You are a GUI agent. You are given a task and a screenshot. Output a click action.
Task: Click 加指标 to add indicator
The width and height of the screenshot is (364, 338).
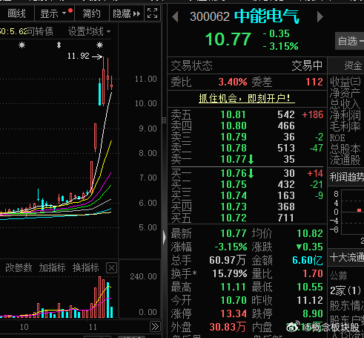[x=52, y=267]
